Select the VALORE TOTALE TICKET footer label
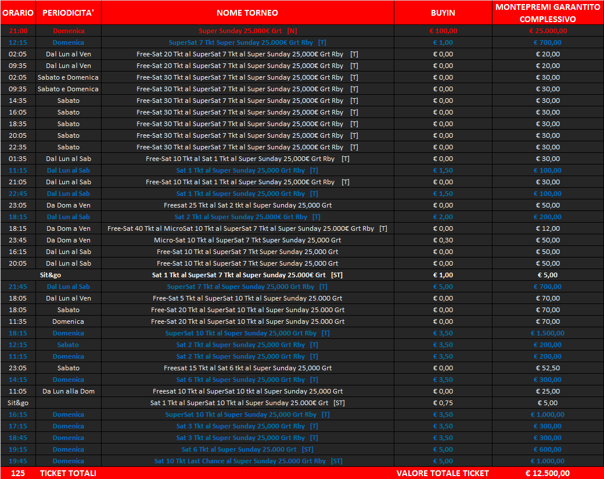 click(443, 473)
